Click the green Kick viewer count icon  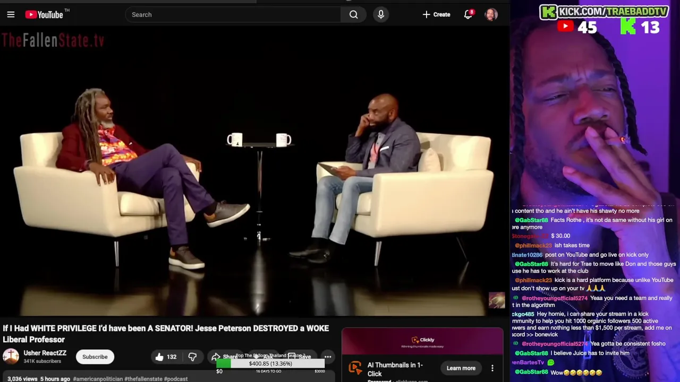tap(628, 27)
